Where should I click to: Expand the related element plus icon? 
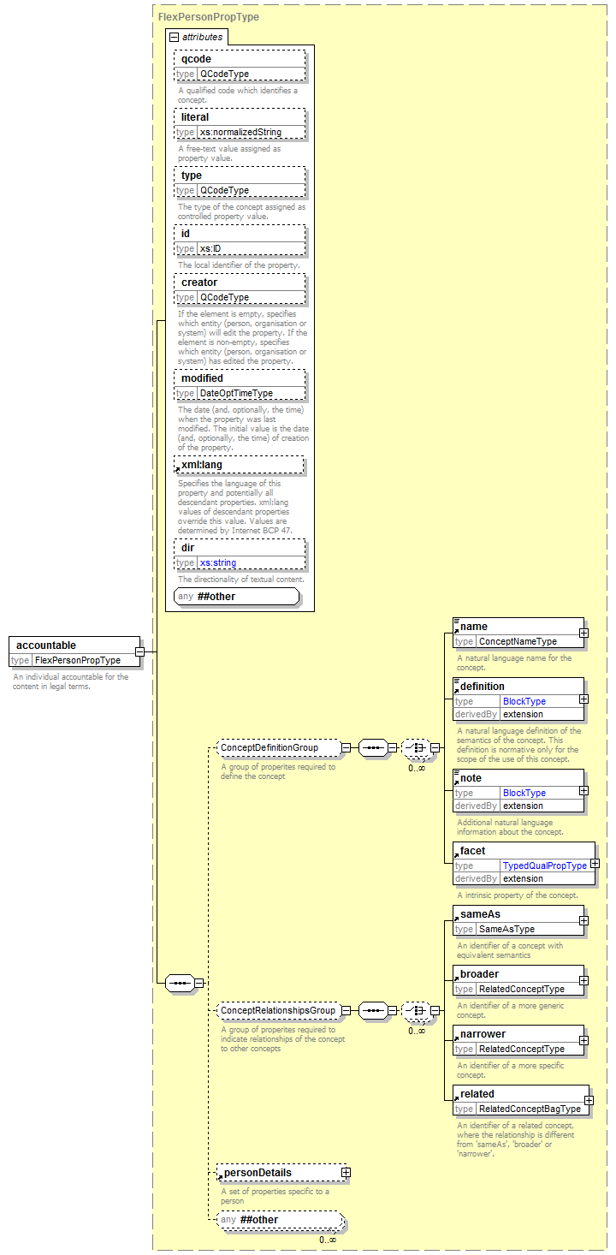(589, 1100)
